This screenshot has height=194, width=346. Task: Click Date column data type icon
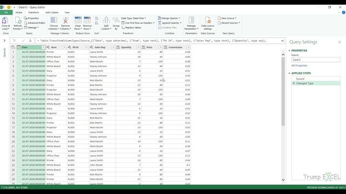coord(19,47)
